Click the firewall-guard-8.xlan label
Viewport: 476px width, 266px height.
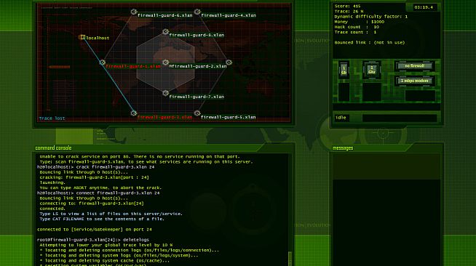pyautogui.click(x=197, y=35)
